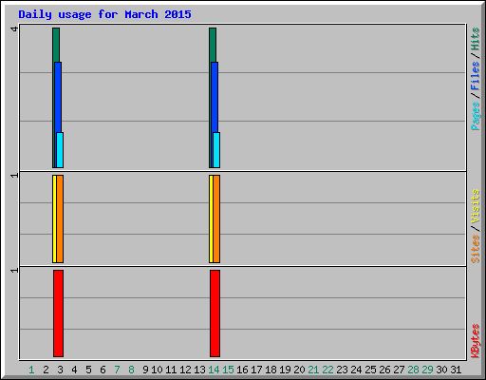This screenshot has height=380, width=486.
Task: Click day 23 on the date axis
Action: point(342,370)
